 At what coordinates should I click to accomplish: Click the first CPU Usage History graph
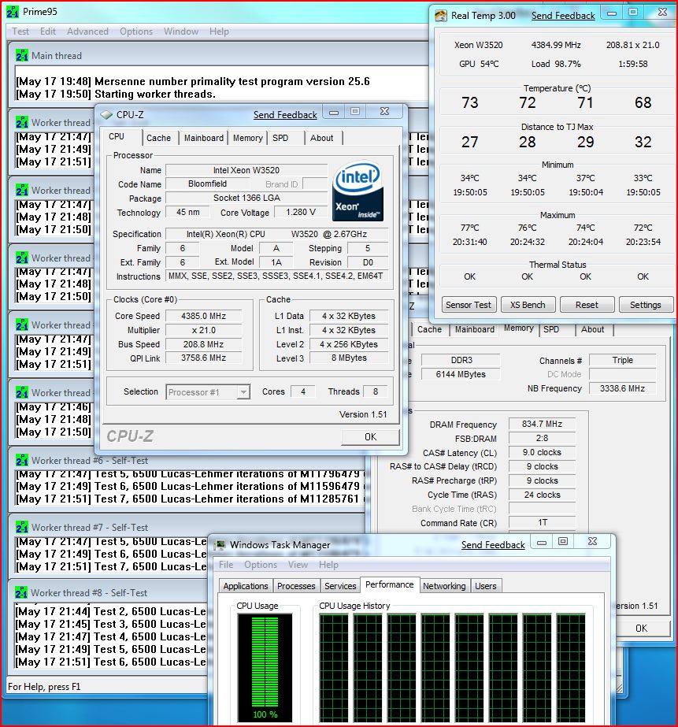coord(334,669)
